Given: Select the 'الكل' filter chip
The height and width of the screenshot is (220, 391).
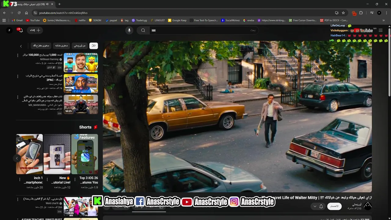Looking at the screenshot, I should [93, 46].
